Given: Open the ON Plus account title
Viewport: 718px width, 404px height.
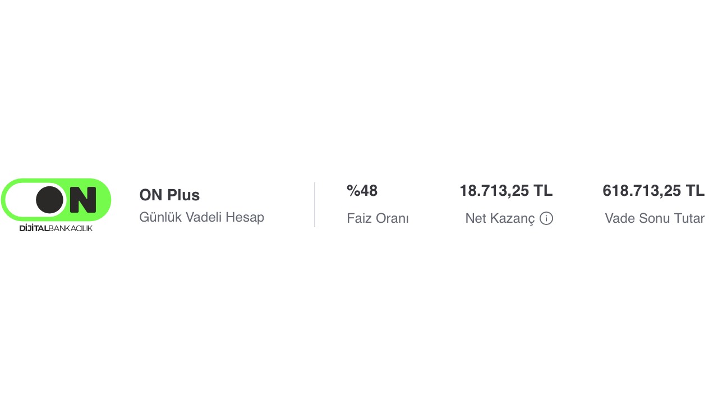Looking at the screenshot, I should 169,195.
